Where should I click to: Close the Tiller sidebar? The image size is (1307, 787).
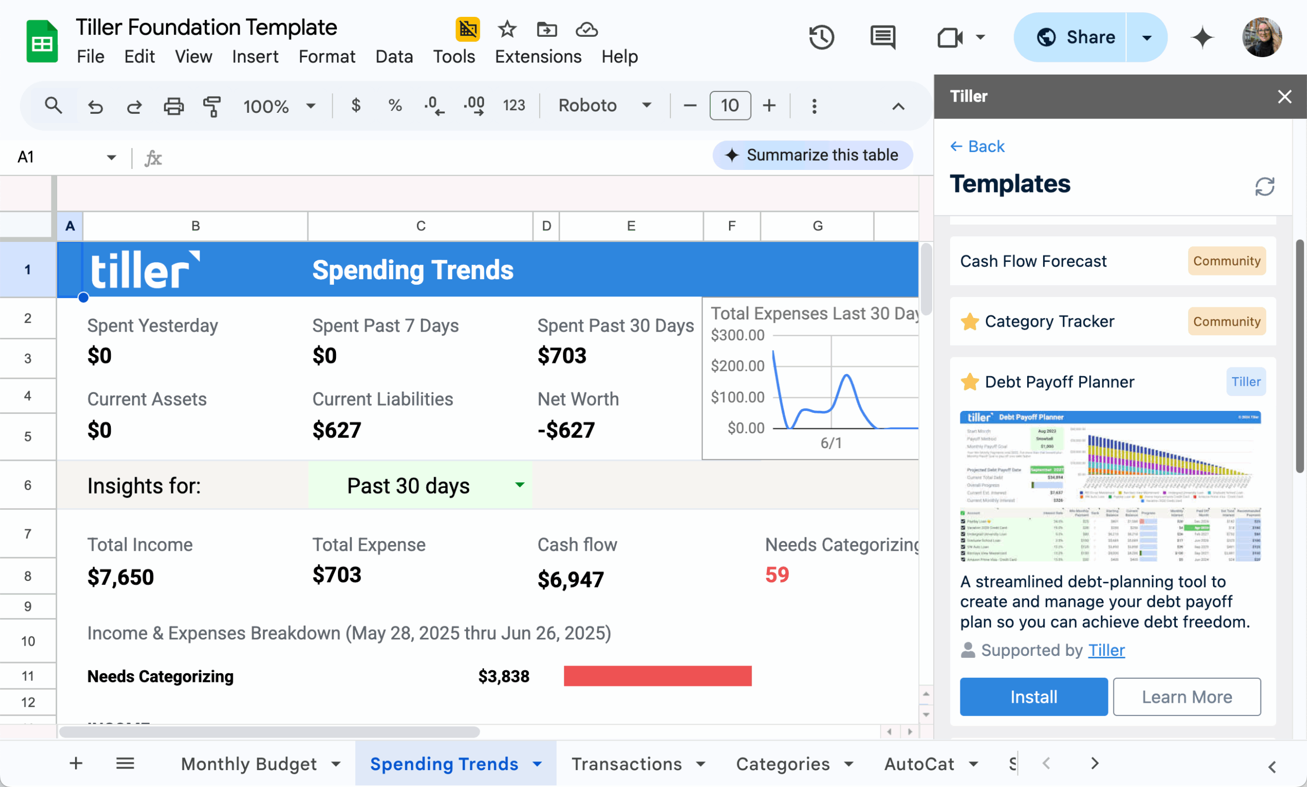1284,96
